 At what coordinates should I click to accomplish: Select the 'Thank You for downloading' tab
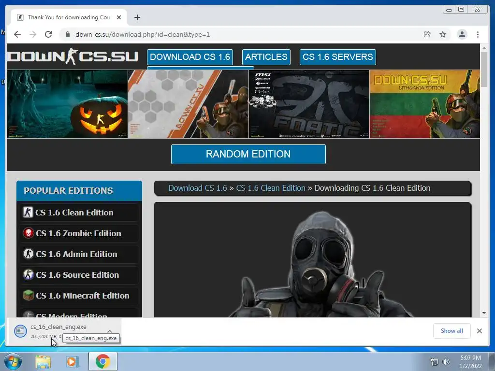click(69, 17)
